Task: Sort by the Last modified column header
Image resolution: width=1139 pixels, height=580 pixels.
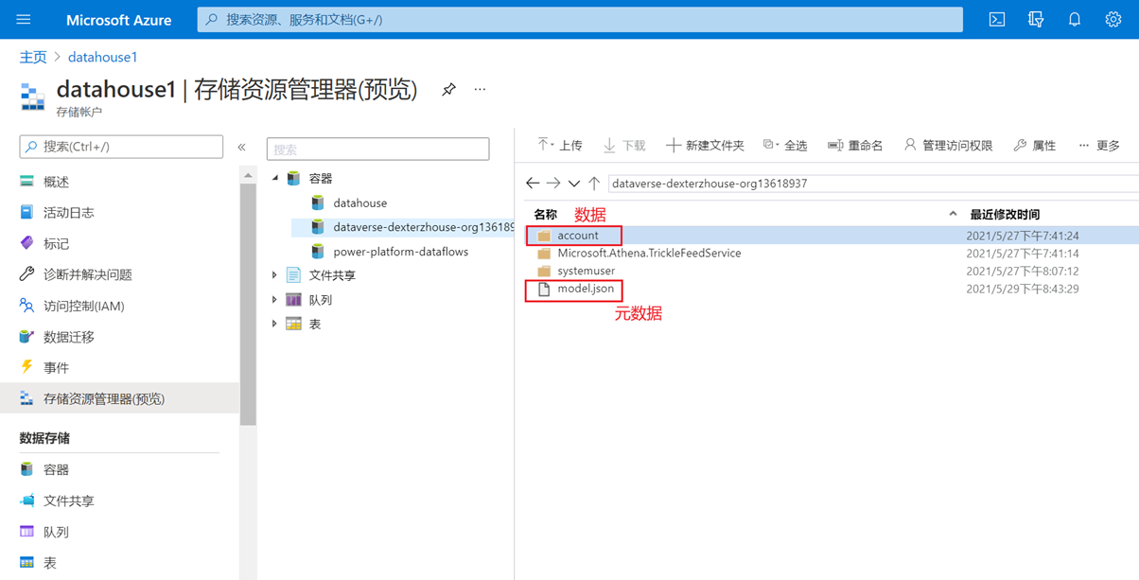Action: [x=1005, y=215]
